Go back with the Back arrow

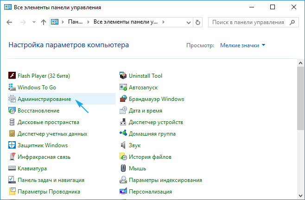coord(9,22)
